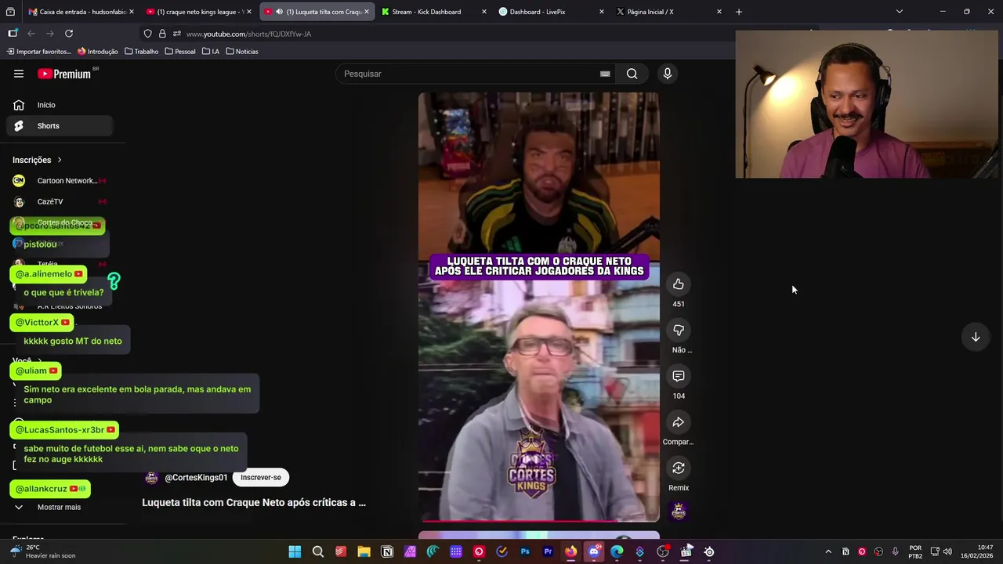This screenshot has height=564, width=1003.
Task: Dislike the short video
Action: [x=679, y=331]
